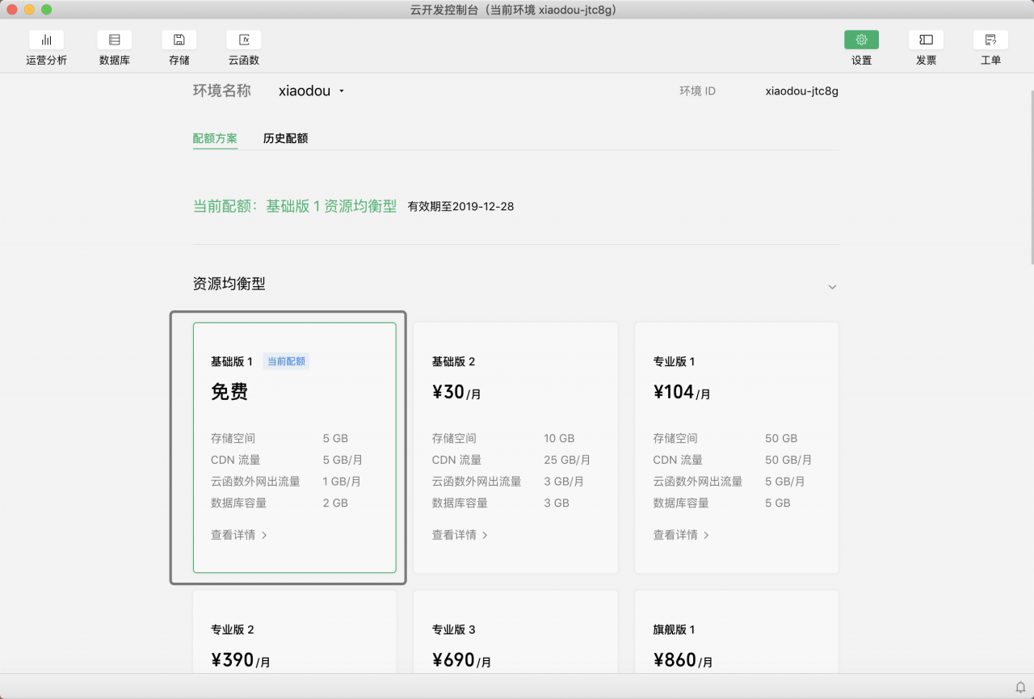Image resolution: width=1034 pixels, height=699 pixels.
Task: Collapse the 资源均衡型 section
Action: point(832,286)
